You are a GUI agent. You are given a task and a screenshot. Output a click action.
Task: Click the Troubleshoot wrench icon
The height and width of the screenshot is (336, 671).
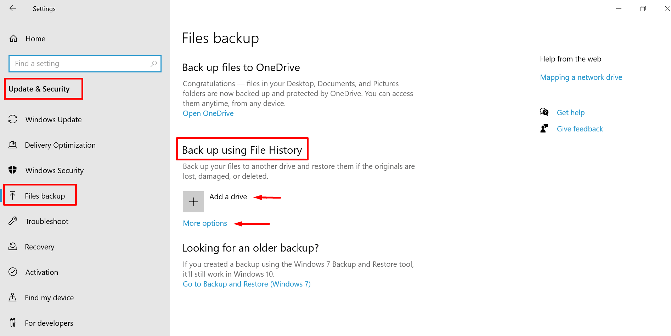13,221
